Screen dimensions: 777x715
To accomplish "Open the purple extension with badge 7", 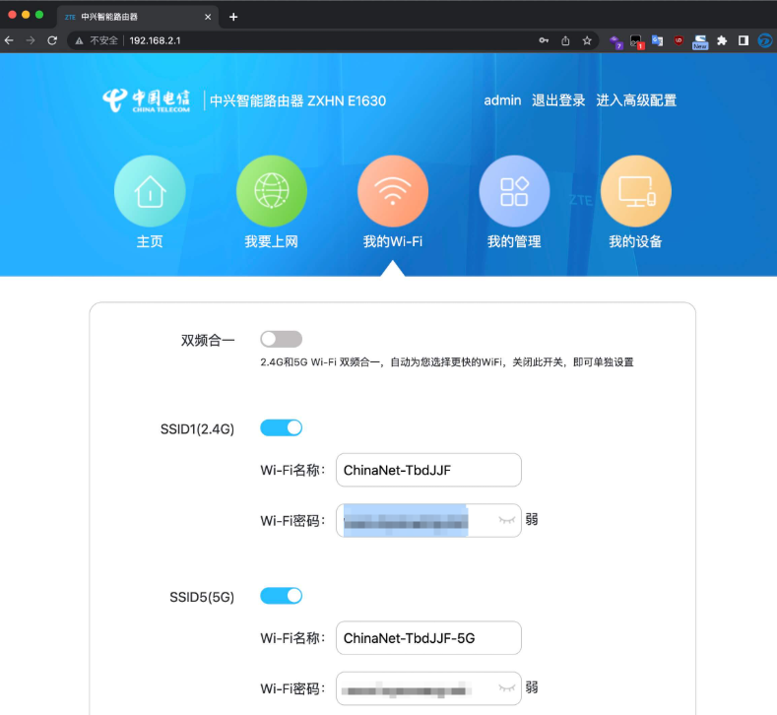I will pyautogui.click(x=615, y=41).
